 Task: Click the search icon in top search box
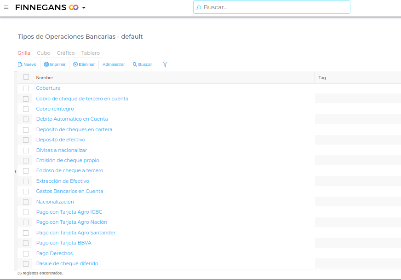point(199,7)
